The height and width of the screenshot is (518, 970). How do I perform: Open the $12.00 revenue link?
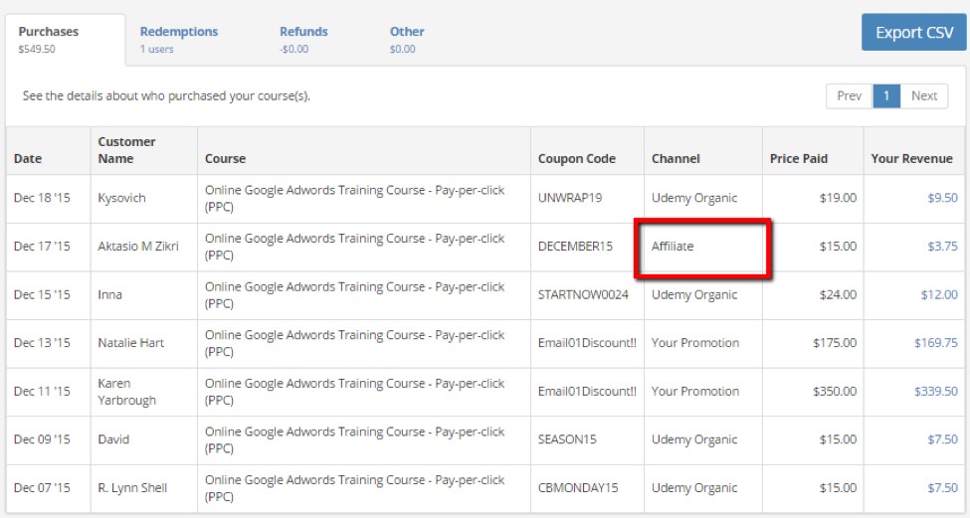point(939,294)
